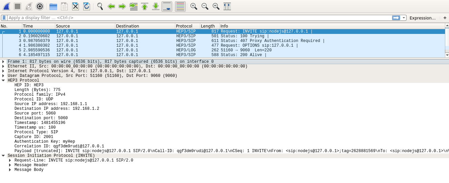
Task: Select packet 1 INVITE request row
Action: coord(222,31)
